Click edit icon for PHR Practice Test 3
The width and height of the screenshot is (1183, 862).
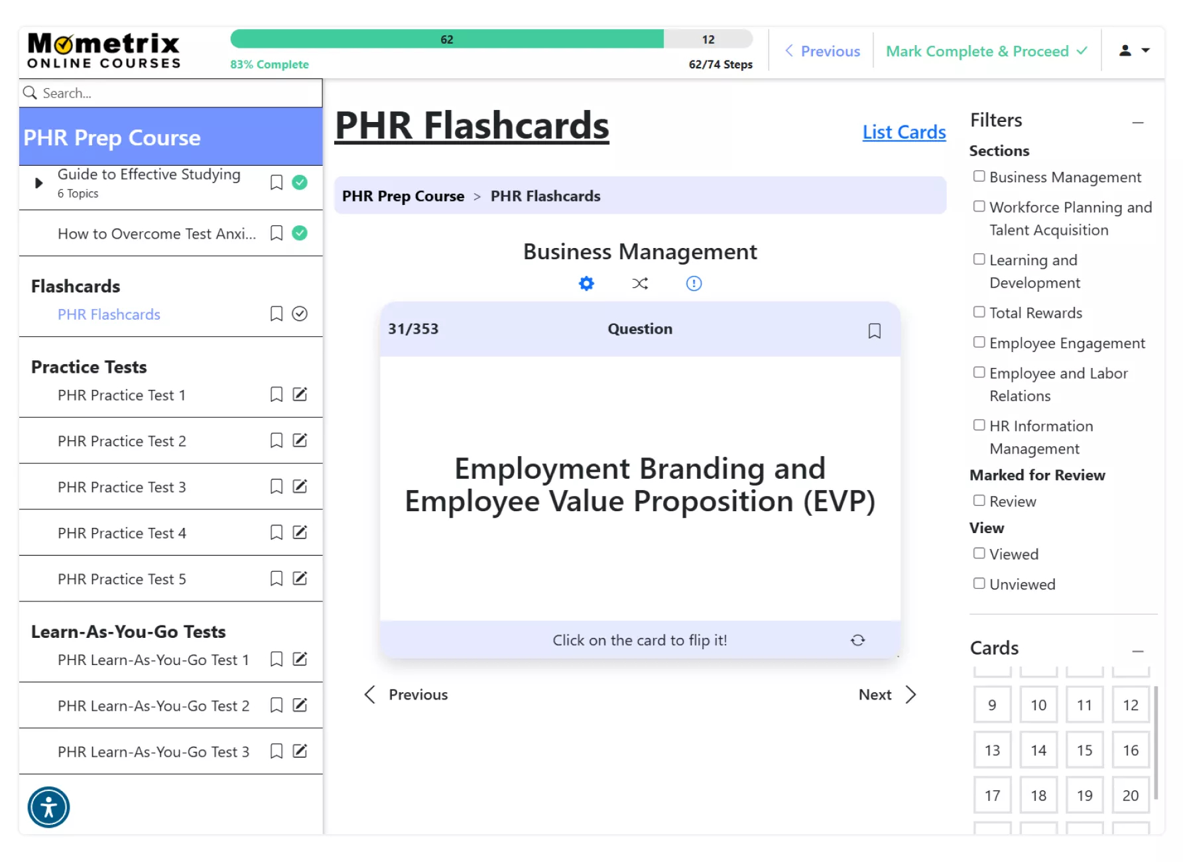[300, 487]
